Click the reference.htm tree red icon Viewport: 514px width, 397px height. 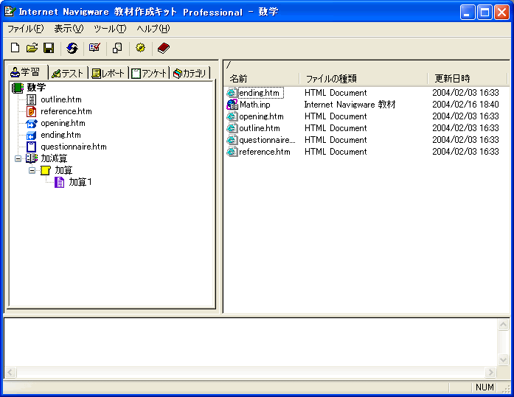[31, 111]
